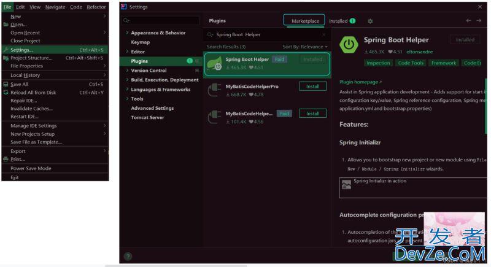Screen dimensions: 491x267
Task: Click the Print printer icon
Action: pyautogui.click(x=6, y=159)
